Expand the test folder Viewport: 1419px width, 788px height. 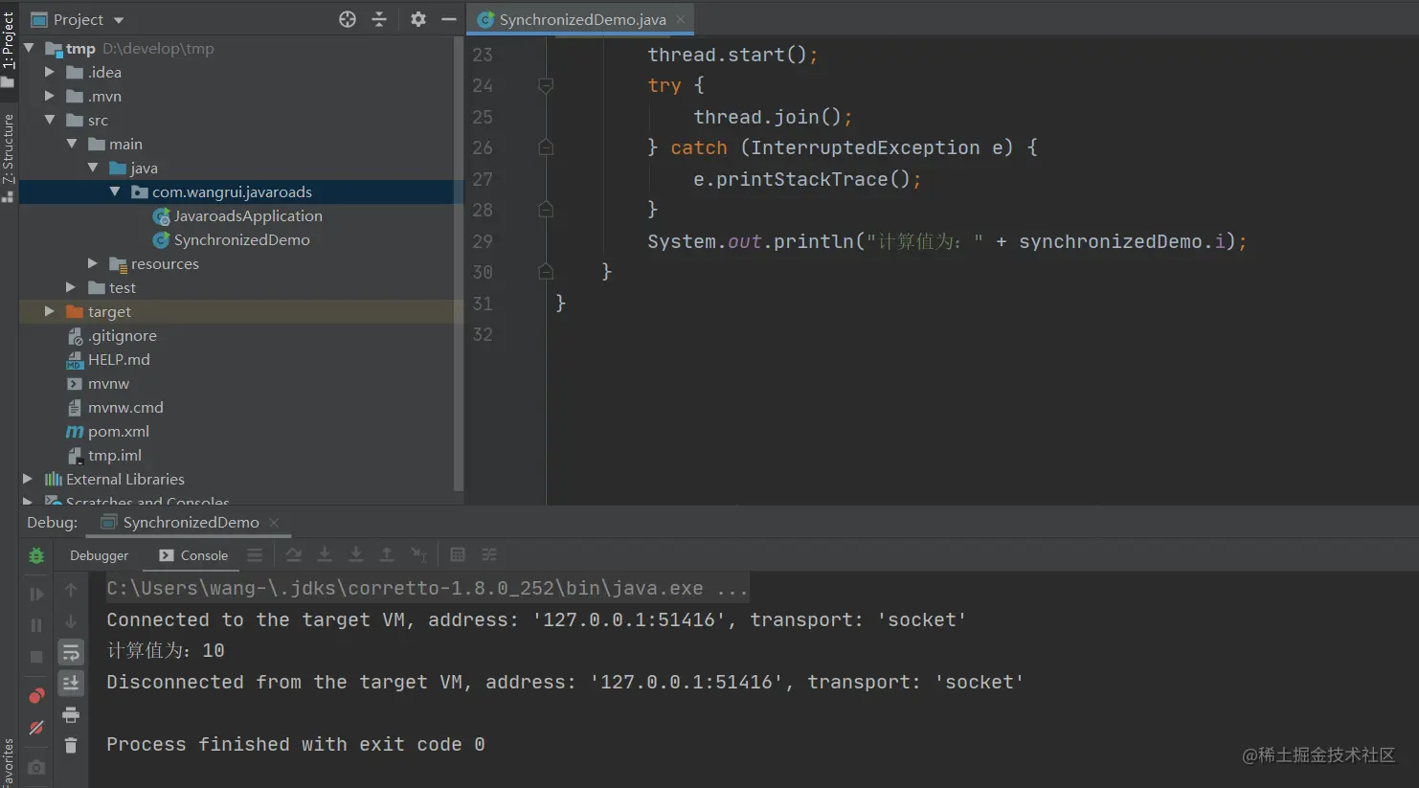[x=71, y=287]
